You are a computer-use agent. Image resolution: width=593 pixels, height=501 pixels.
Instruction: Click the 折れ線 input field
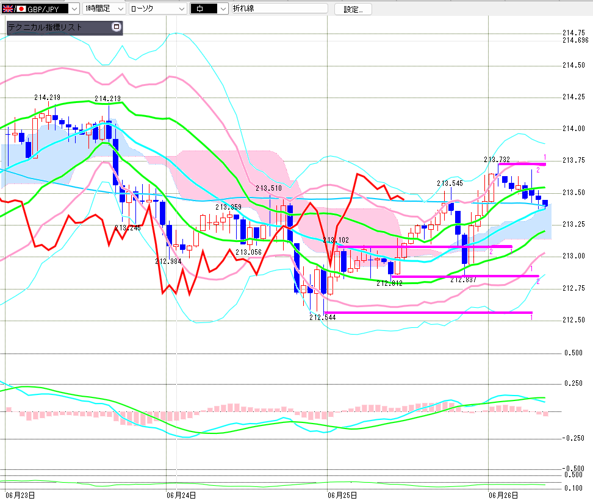(x=279, y=9)
